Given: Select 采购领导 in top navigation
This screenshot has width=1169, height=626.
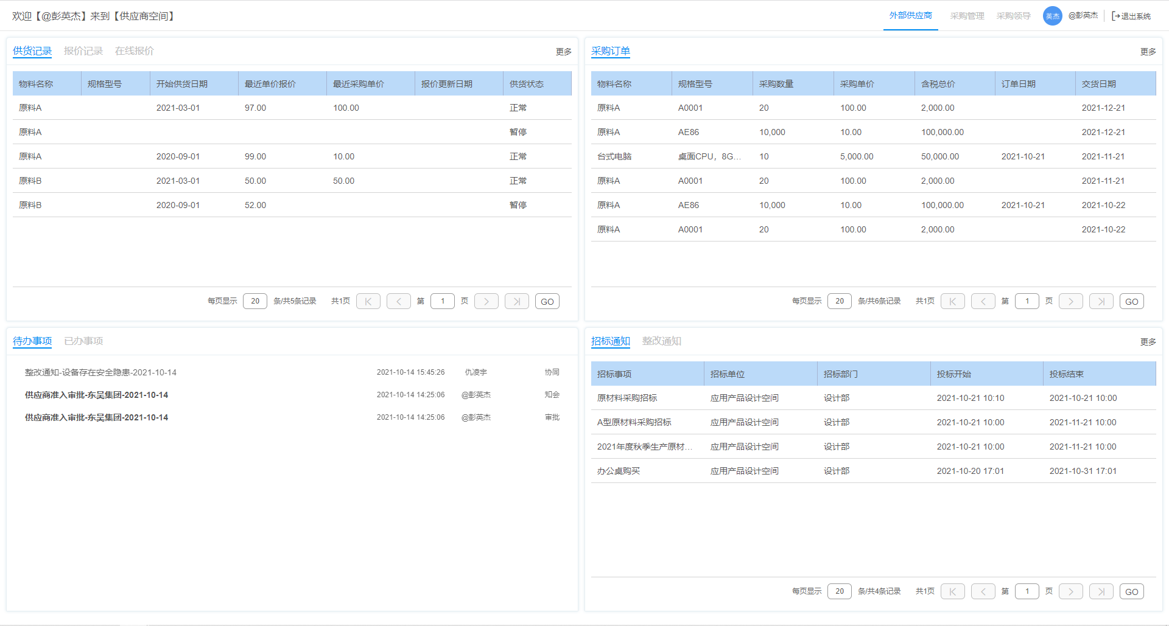Looking at the screenshot, I should tap(1013, 16).
